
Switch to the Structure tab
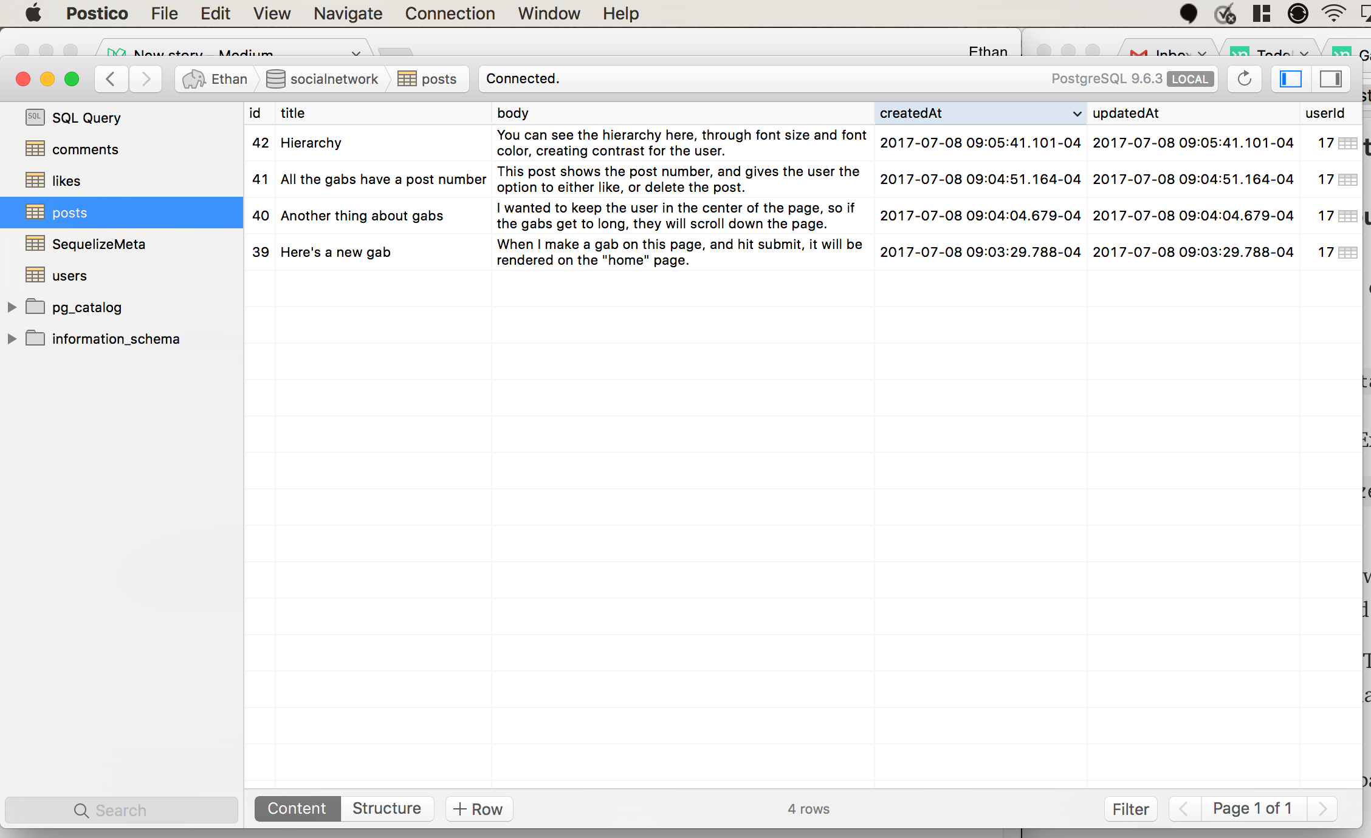(x=387, y=808)
